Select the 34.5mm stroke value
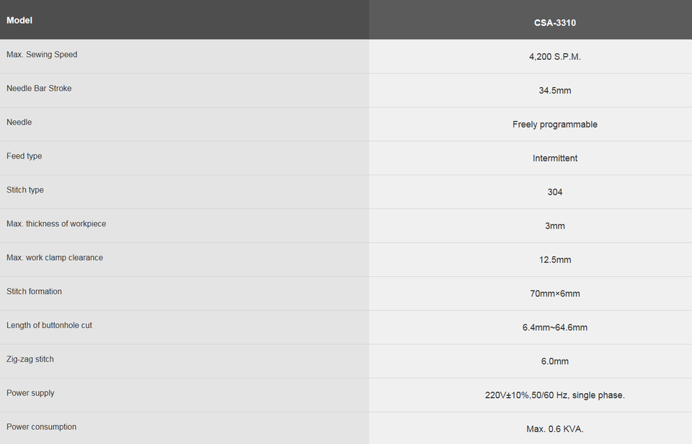The width and height of the screenshot is (692, 444). coord(554,91)
